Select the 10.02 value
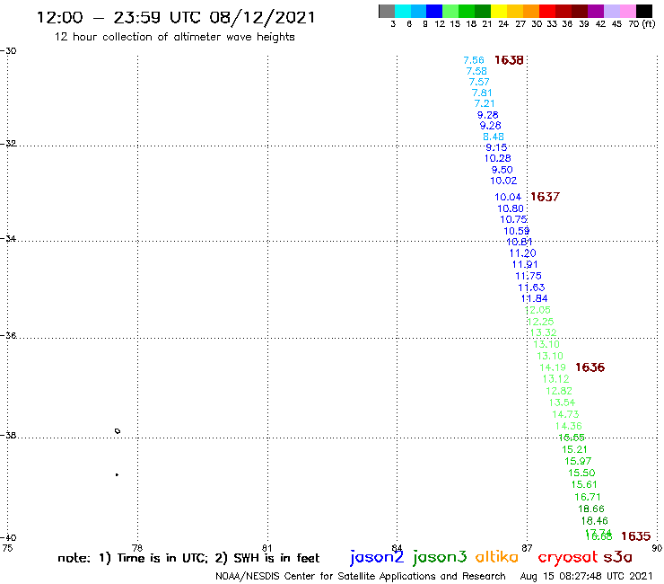 point(503,181)
